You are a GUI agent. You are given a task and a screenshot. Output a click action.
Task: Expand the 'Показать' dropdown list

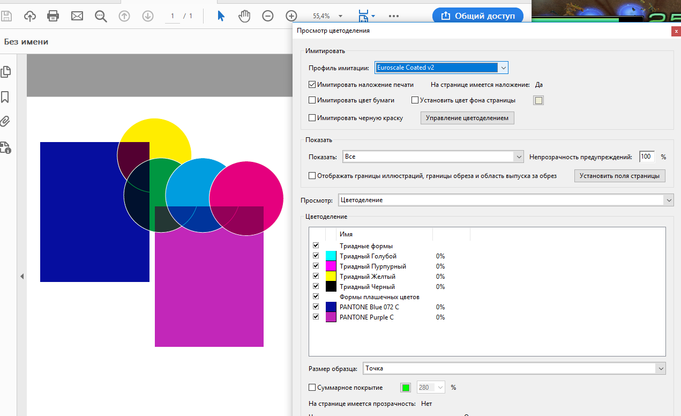pyautogui.click(x=432, y=157)
